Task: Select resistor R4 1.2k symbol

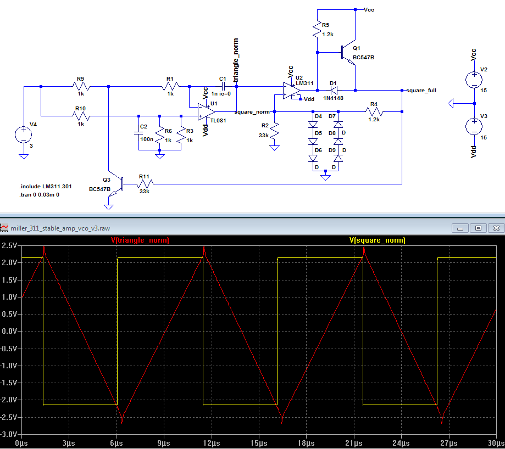Action: coord(374,111)
